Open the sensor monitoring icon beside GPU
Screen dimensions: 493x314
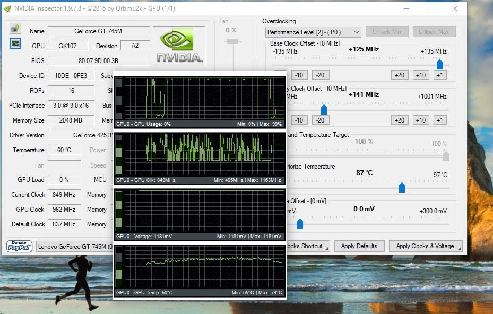15,43
